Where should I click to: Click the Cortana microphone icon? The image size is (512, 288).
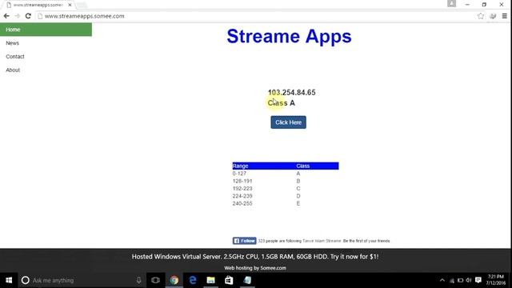click(138, 280)
